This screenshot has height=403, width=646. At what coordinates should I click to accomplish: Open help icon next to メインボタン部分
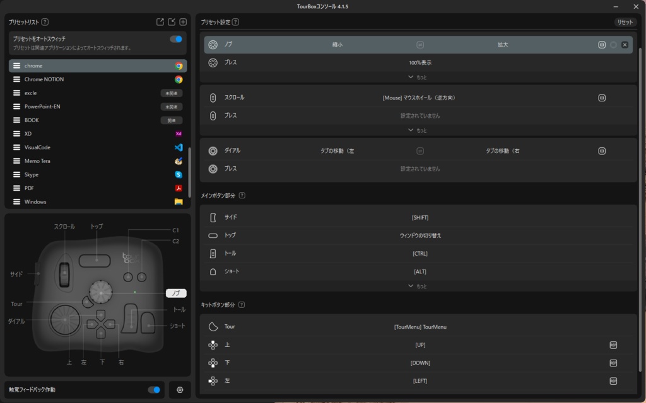pos(242,195)
